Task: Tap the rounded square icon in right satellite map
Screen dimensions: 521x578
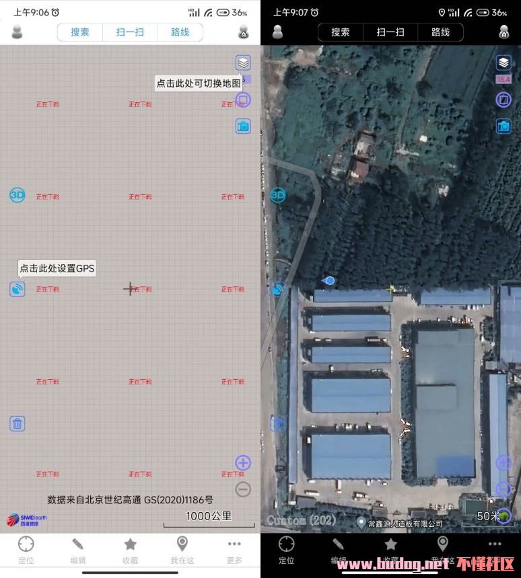Action: [503, 99]
